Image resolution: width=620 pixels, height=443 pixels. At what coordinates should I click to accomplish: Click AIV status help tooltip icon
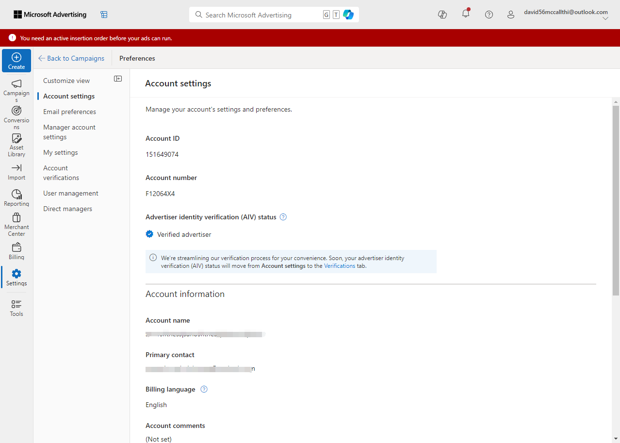[x=283, y=217]
